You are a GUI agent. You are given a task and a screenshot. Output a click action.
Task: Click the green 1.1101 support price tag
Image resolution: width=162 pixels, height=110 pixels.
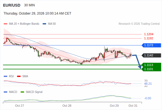(151, 69)
